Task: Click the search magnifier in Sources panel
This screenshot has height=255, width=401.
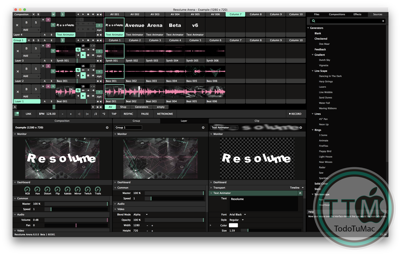Action: (x=314, y=21)
